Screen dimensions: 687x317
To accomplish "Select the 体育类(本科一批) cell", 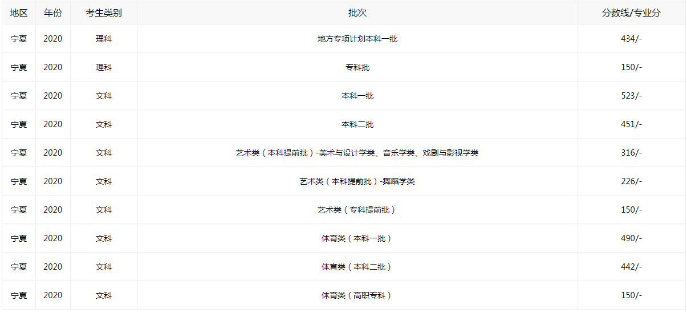I will (357, 238).
